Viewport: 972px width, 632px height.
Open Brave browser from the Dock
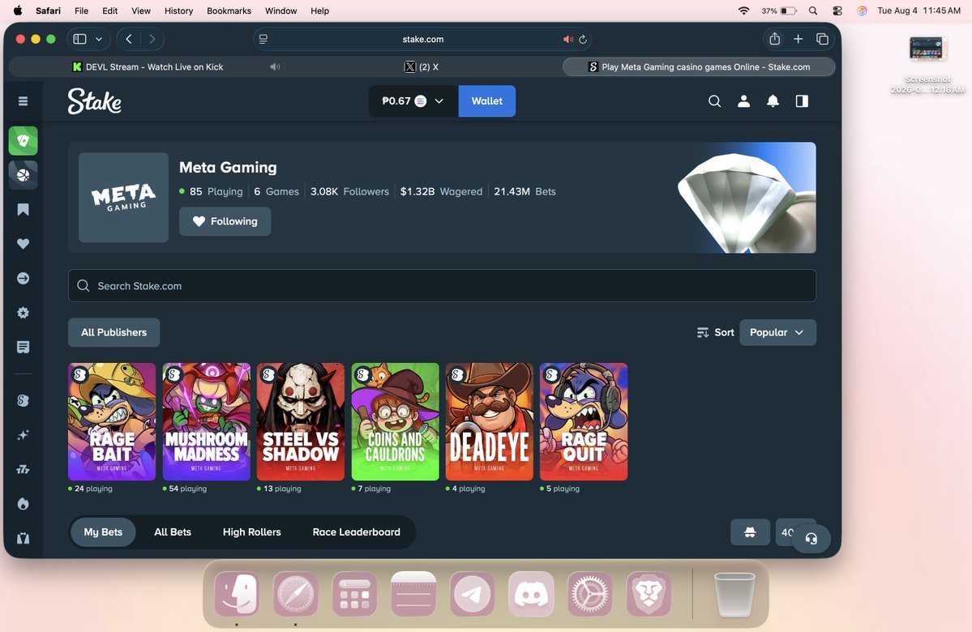pos(649,594)
